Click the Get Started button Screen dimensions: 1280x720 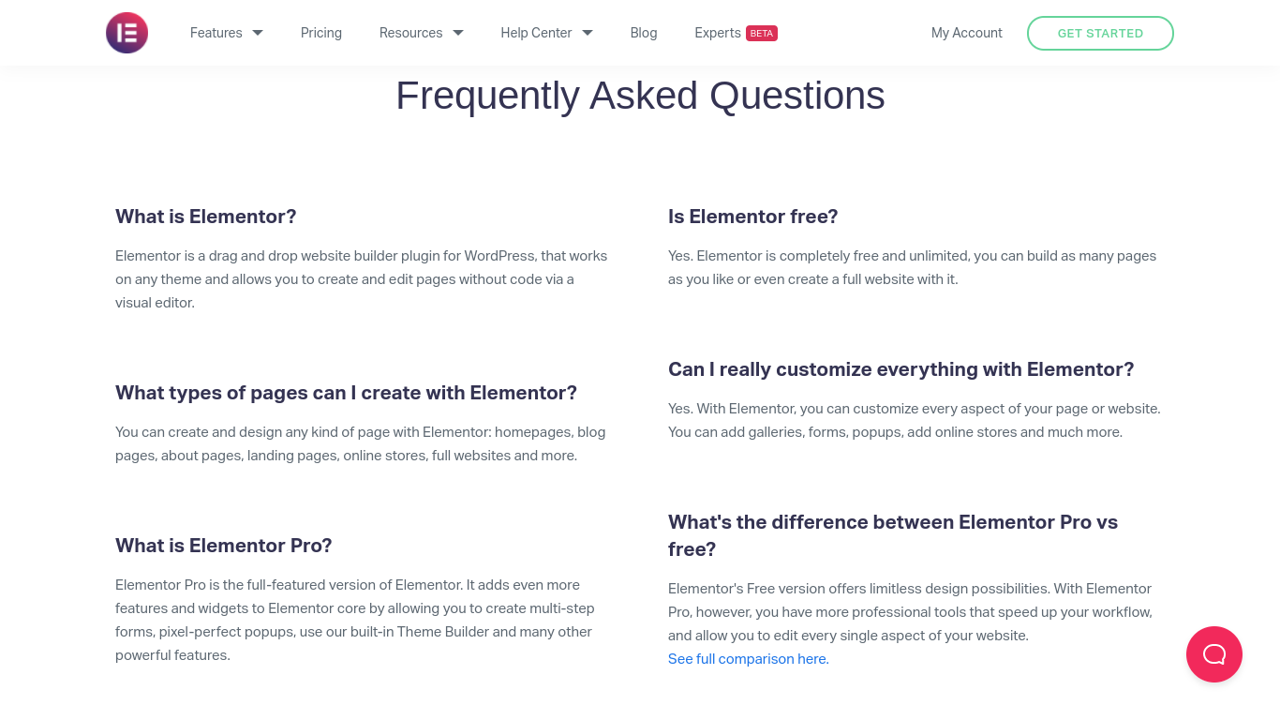point(1100,33)
